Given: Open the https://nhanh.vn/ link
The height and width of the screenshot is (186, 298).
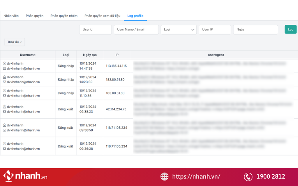Looking at the screenshot, I should pos(196,177).
